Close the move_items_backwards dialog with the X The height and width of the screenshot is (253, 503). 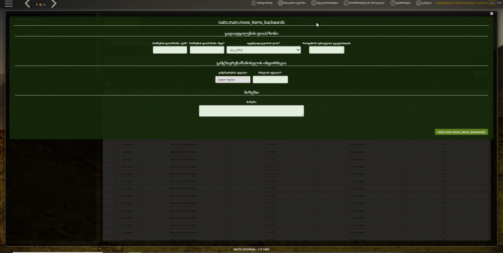tap(492, 13)
